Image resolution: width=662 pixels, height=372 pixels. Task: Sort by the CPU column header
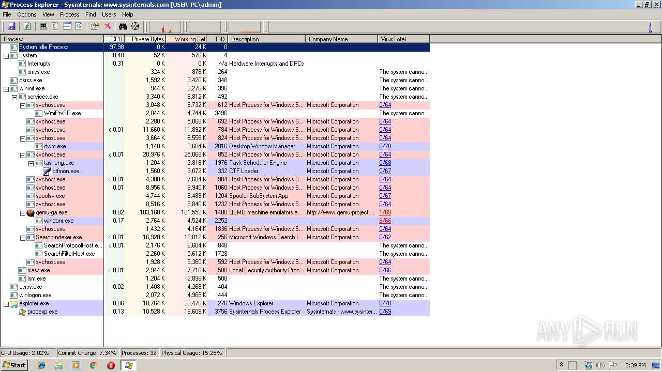tap(114, 39)
